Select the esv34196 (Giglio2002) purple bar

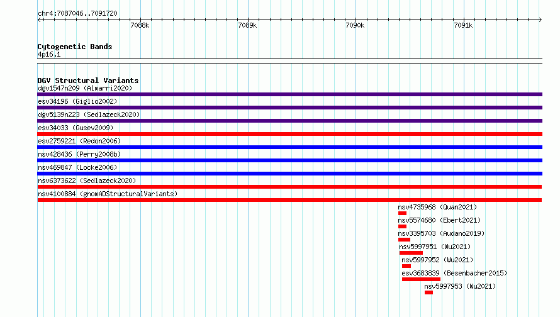(289, 108)
